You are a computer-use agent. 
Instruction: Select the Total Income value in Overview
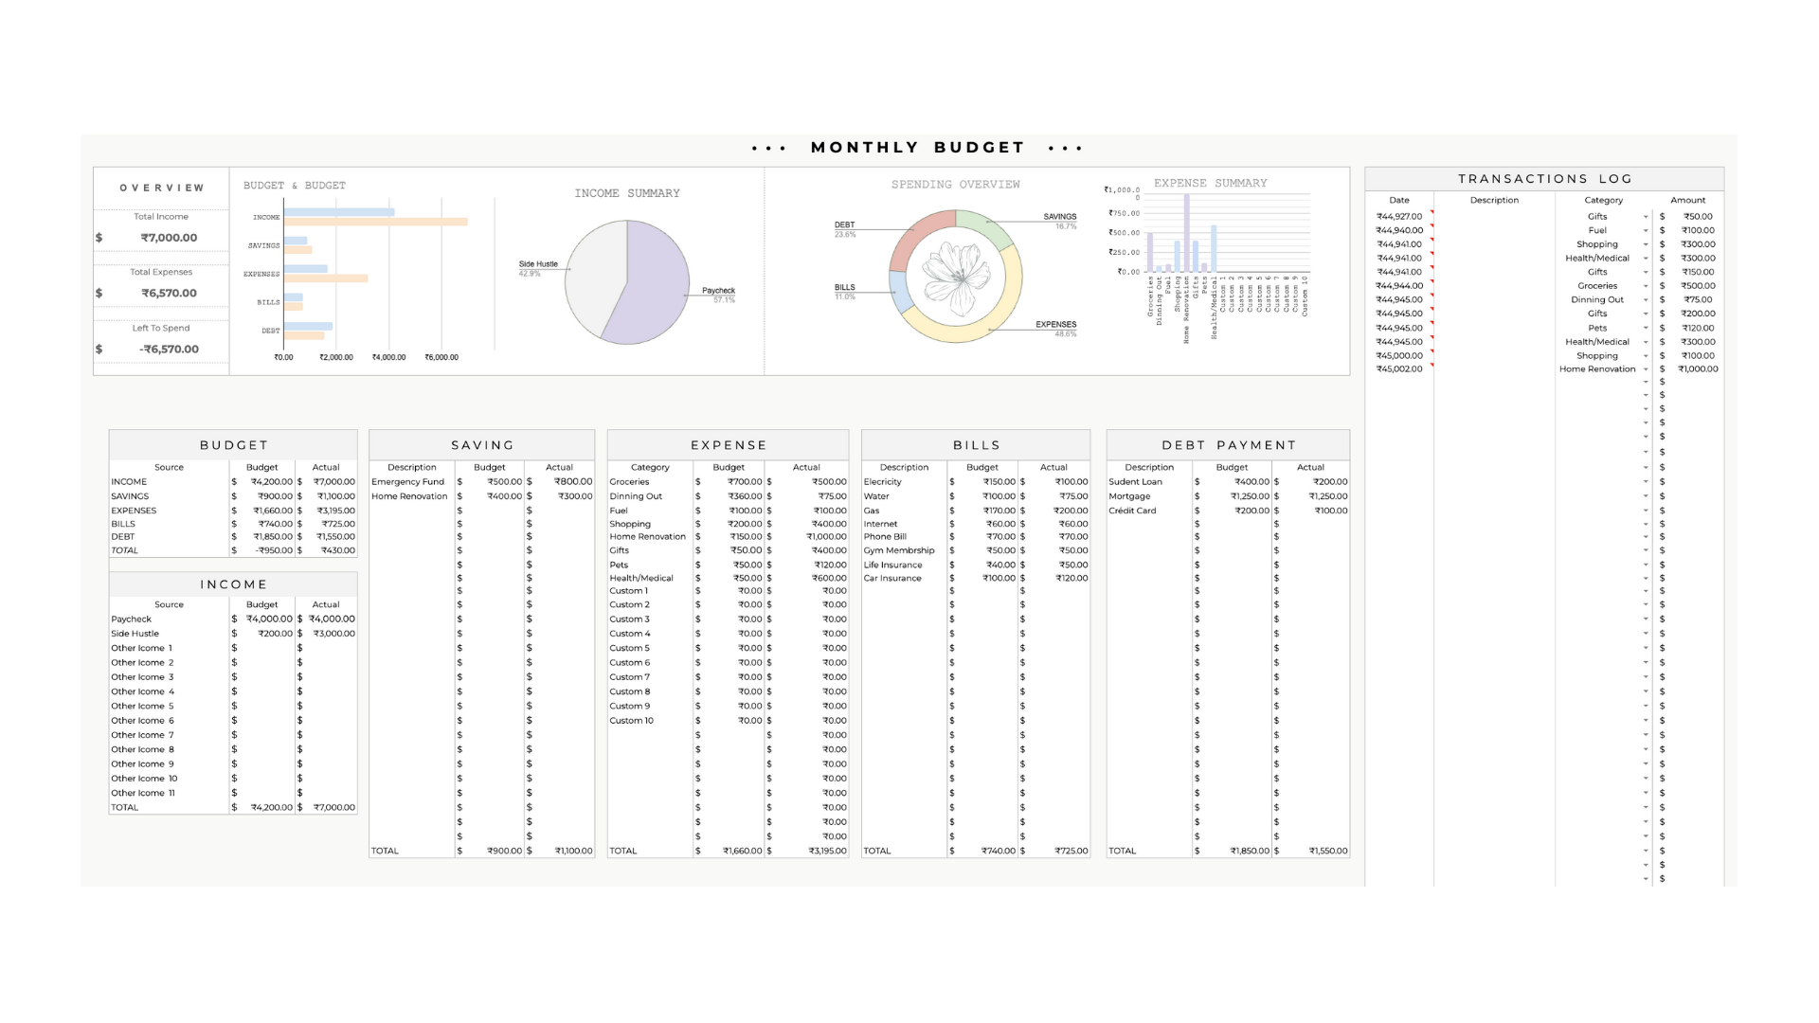tap(169, 238)
